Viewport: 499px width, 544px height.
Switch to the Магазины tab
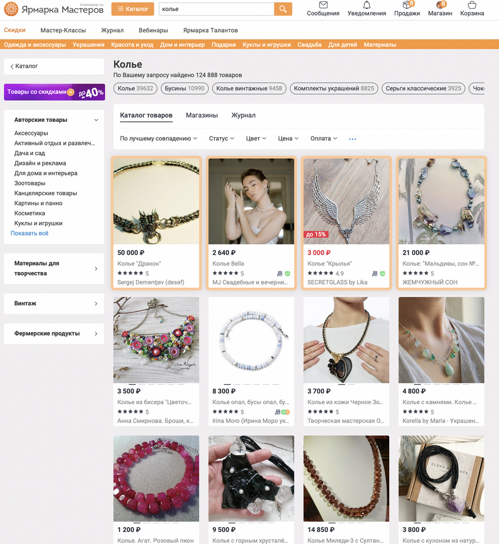(202, 115)
